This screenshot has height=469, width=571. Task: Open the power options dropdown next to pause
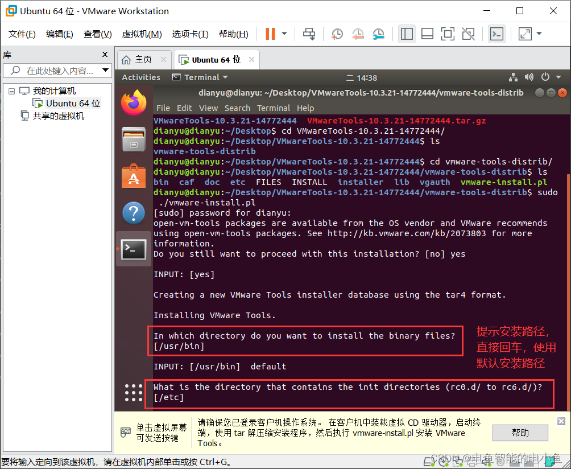click(x=284, y=34)
